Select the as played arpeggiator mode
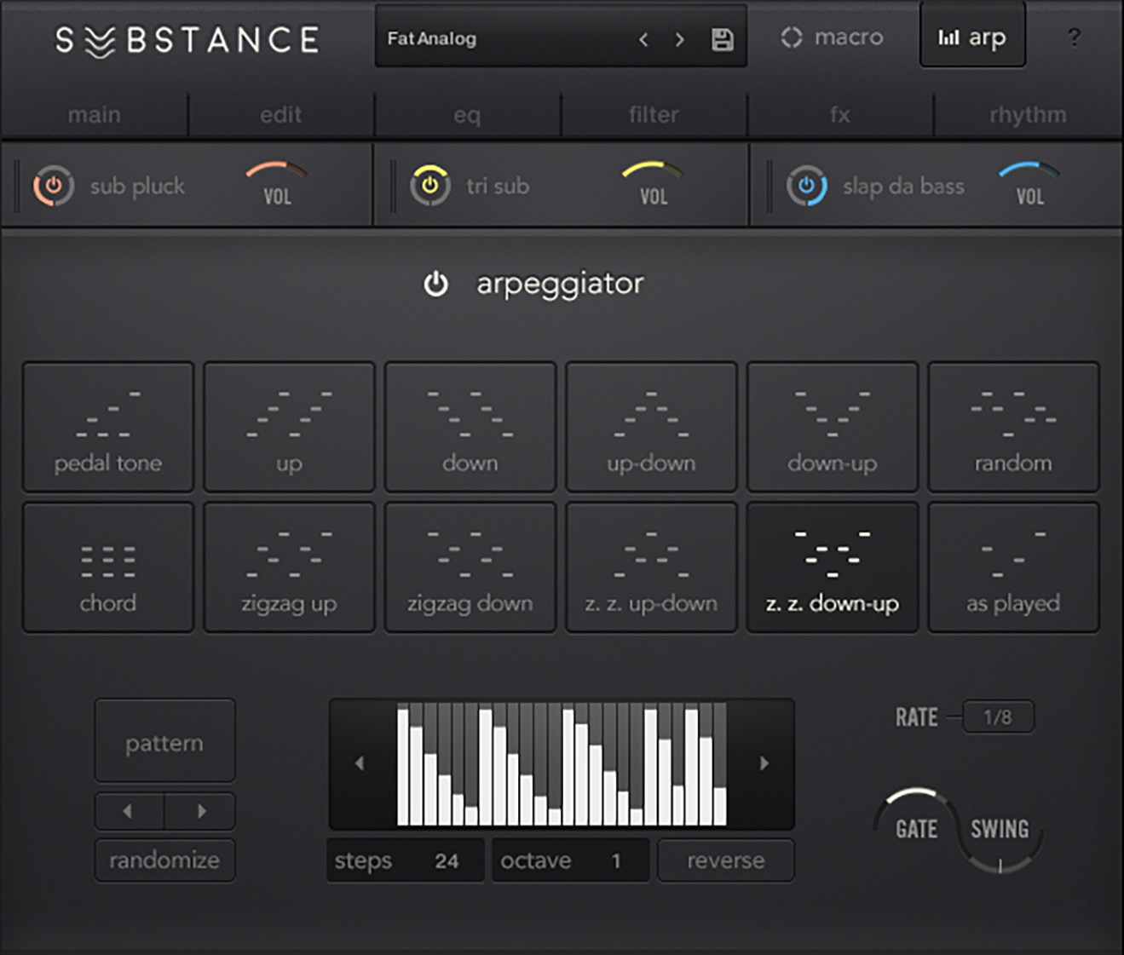1124x955 pixels. [x=1013, y=567]
